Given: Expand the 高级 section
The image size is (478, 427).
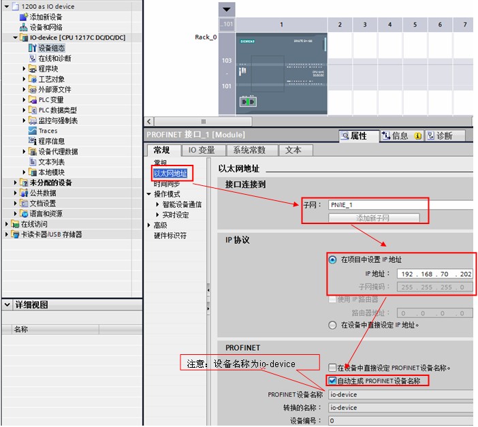Looking at the screenshot, I should pos(148,225).
